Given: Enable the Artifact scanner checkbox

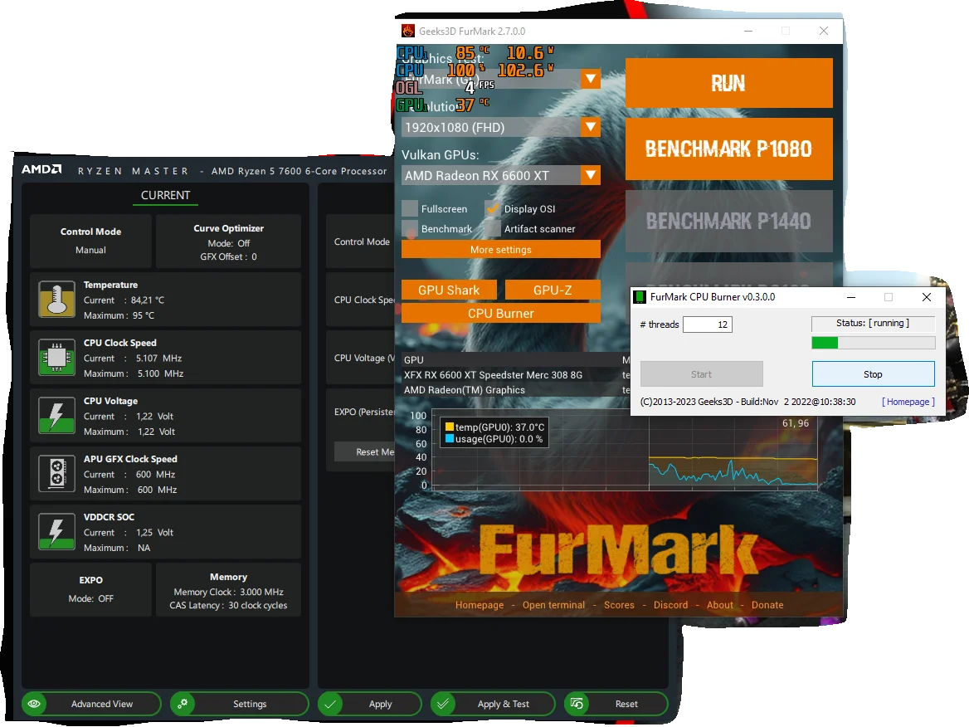Looking at the screenshot, I should (x=493, y=229).
